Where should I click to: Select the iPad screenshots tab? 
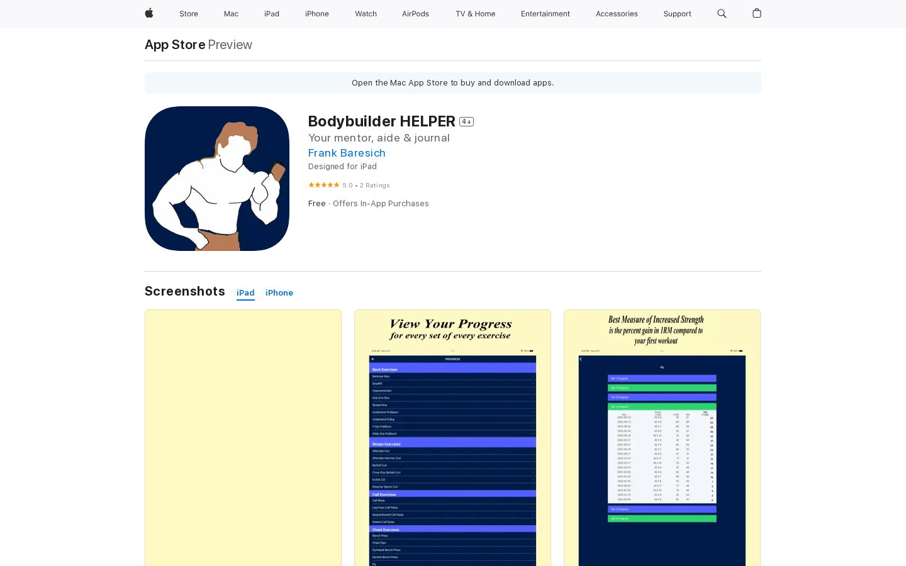[245, 293]
